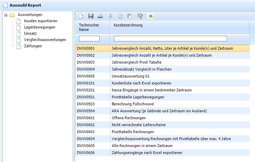Open the Umsatz tree entry
The width and height of the screenshot is (255, 162).
[30, 33]
